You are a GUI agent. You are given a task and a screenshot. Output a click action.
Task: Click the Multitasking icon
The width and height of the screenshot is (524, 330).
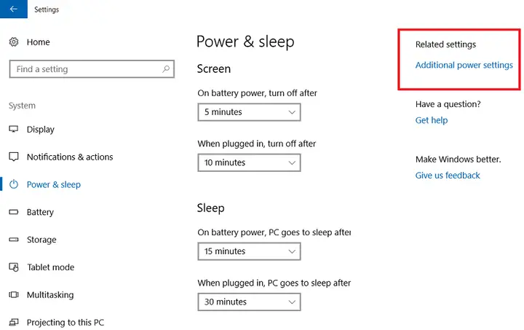click(14, 294)
